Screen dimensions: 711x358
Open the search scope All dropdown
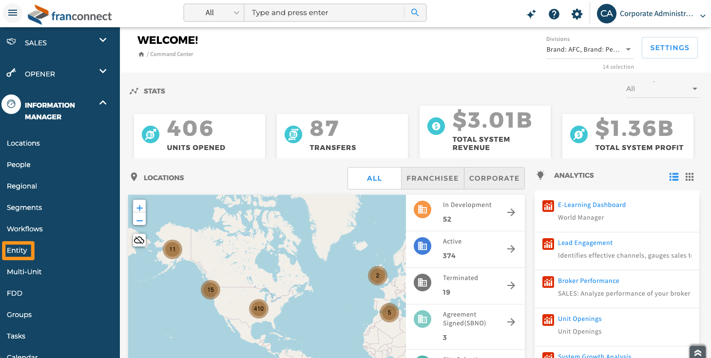click(214, 13)
